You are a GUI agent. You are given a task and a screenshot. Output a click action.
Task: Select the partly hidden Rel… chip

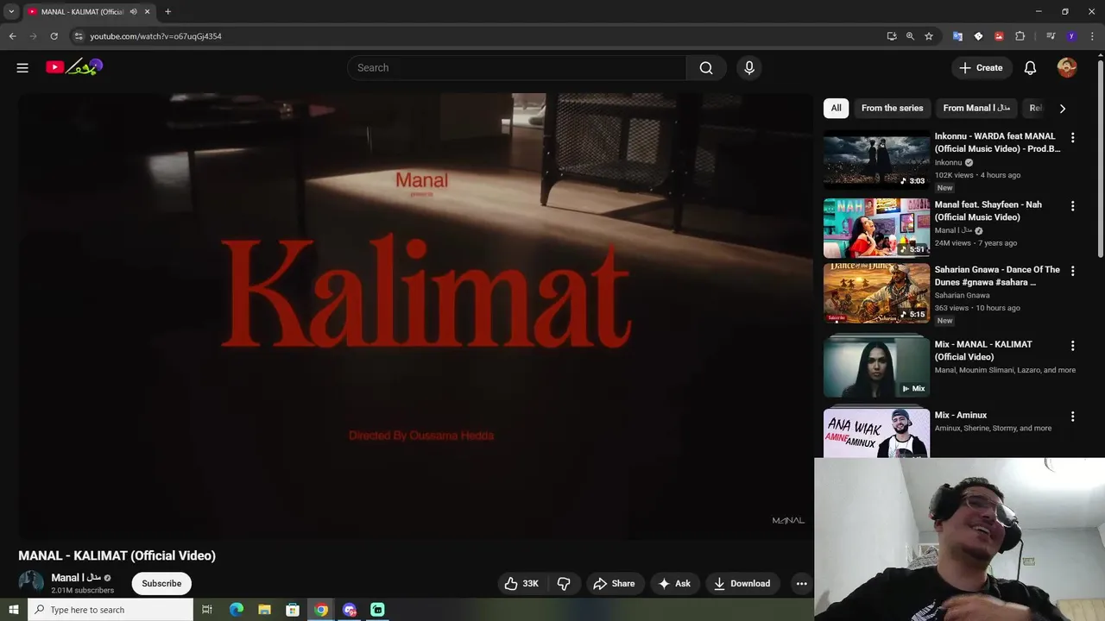(1035, 108)
